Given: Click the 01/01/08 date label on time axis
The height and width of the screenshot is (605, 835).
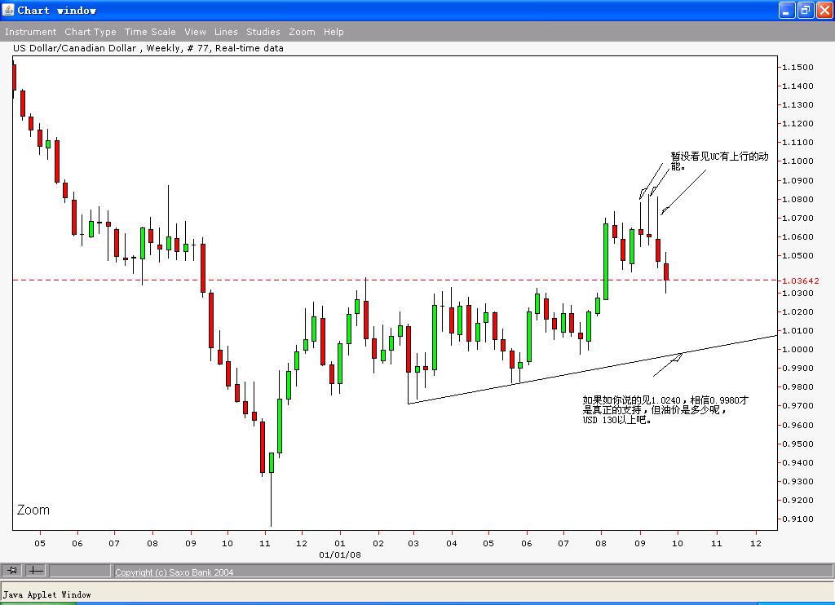Looking at the screenshot, I should (340, 555).
